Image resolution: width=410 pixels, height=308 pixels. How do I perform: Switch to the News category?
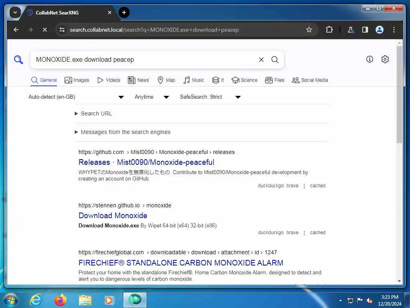[138, 80]
